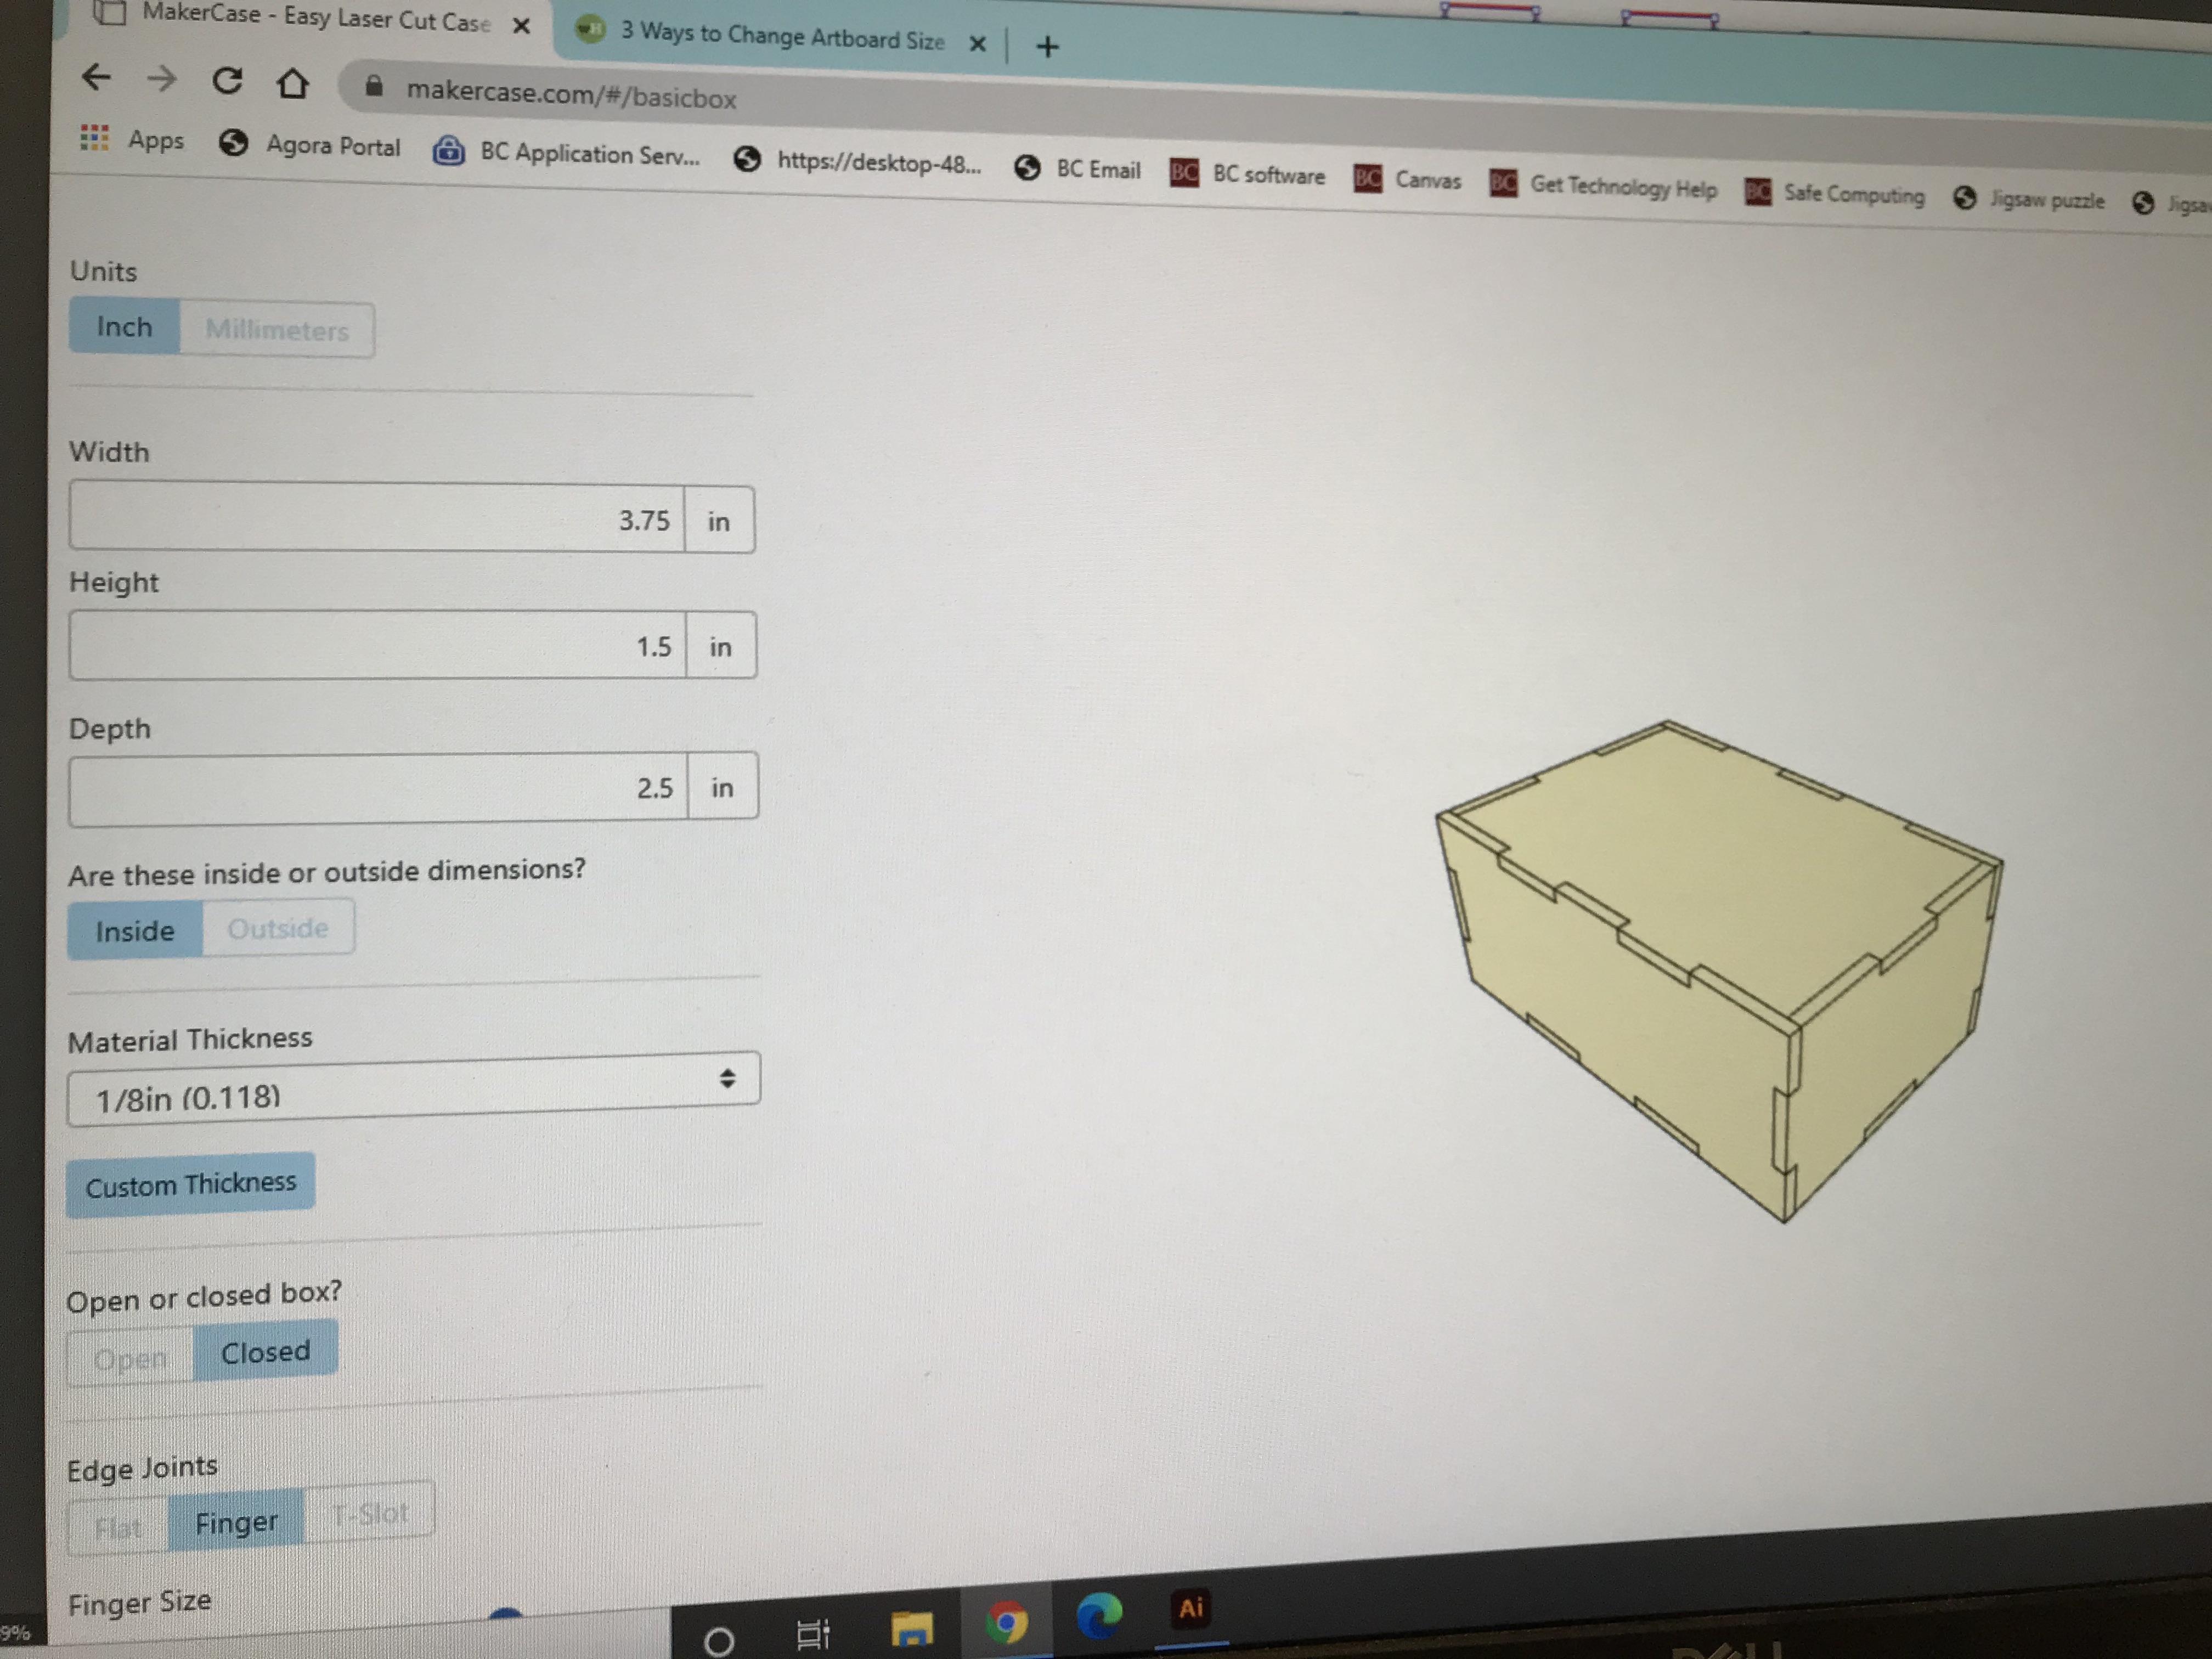Viewport: 2212px width, 1659px height.
Task: Open new tab with plus icon
Action: point(1047,47)
